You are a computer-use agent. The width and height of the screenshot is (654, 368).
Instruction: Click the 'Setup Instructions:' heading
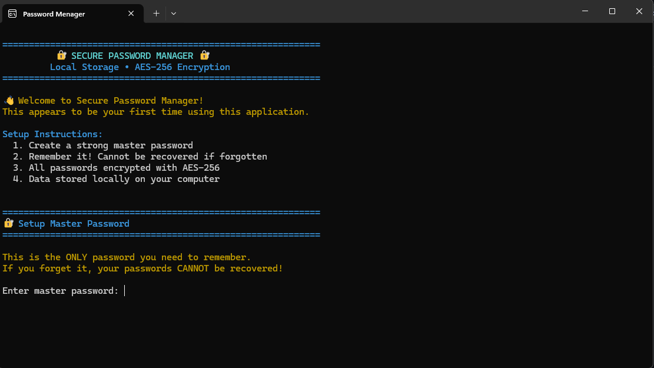tap(52, 134)
